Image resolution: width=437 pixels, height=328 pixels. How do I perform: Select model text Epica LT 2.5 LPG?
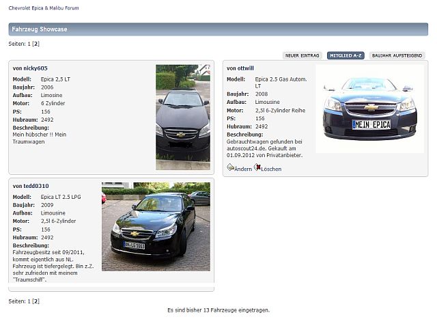tap(61, 197)
